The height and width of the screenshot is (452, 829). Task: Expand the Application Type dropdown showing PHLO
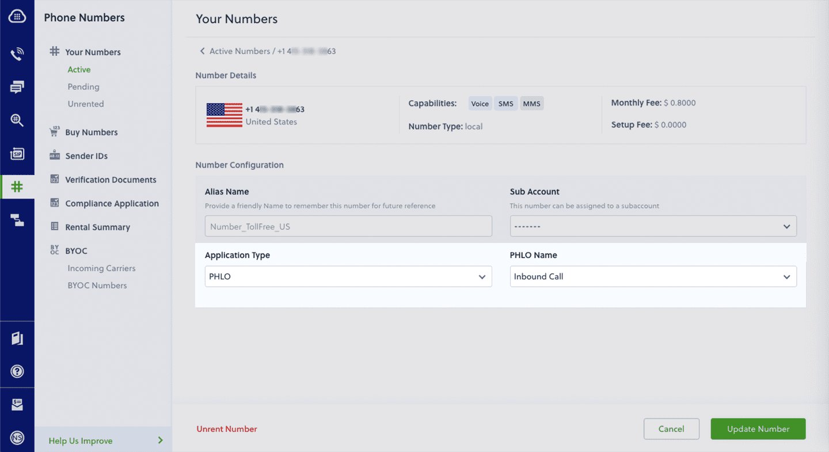tap(348, 276)
